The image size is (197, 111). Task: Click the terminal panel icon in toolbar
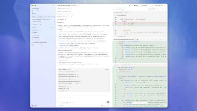153,5
